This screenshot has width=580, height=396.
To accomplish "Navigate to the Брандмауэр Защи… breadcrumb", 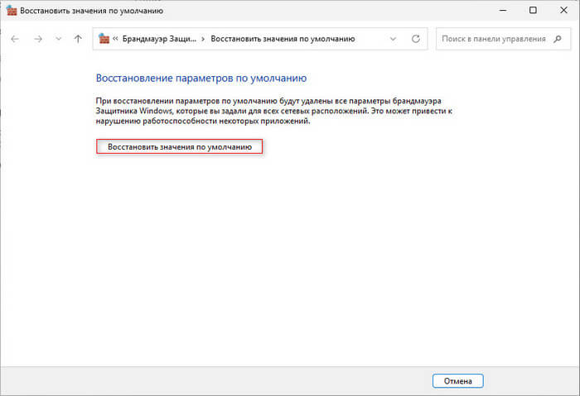I will click(159, 39).
